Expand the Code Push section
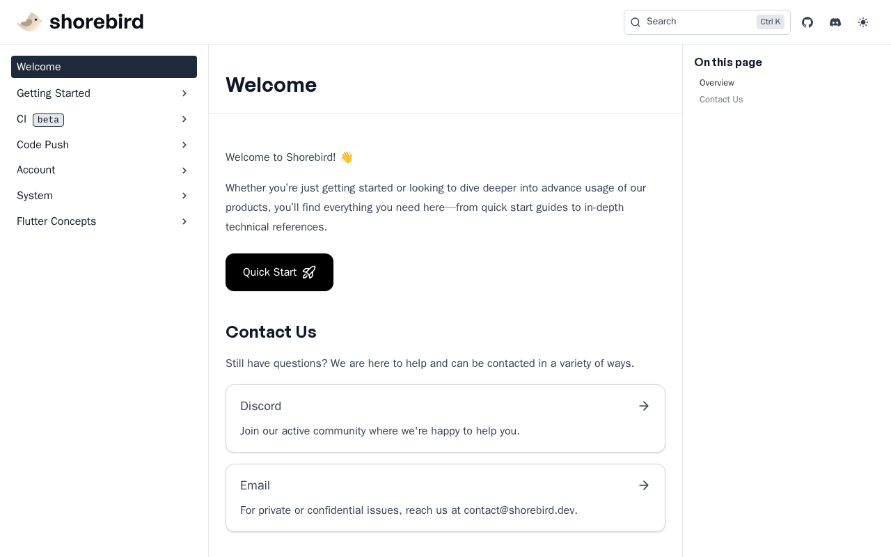Screen dimensions: 891x557 point(184,145)
